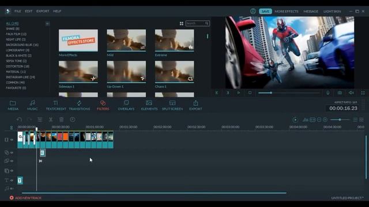Switch effects library to grid view
The width and height of the screenshot is (369, 207).
182,24
